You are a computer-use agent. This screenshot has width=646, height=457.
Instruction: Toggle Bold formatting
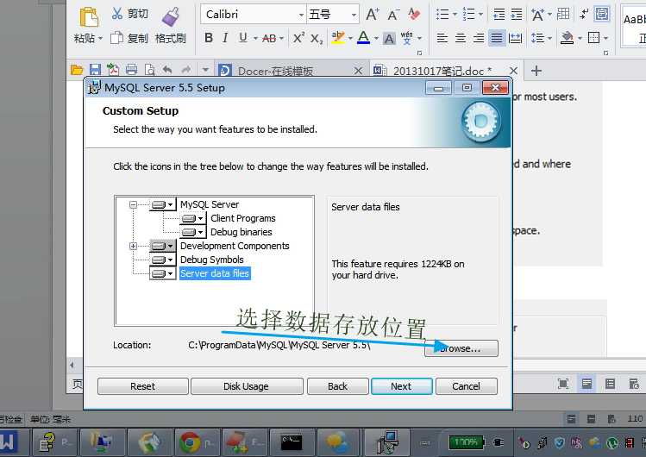tap(209, 38)
